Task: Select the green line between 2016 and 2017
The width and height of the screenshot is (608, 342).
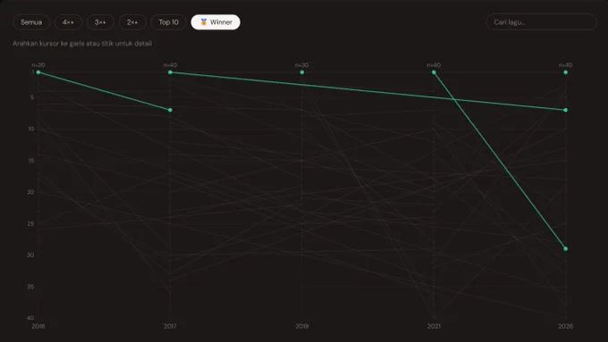Action: (105, 91)
